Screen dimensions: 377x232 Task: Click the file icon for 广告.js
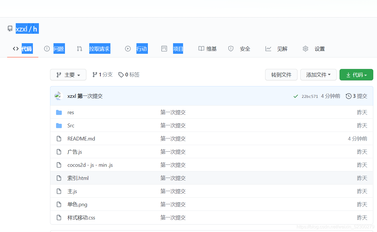coord(59,152)
